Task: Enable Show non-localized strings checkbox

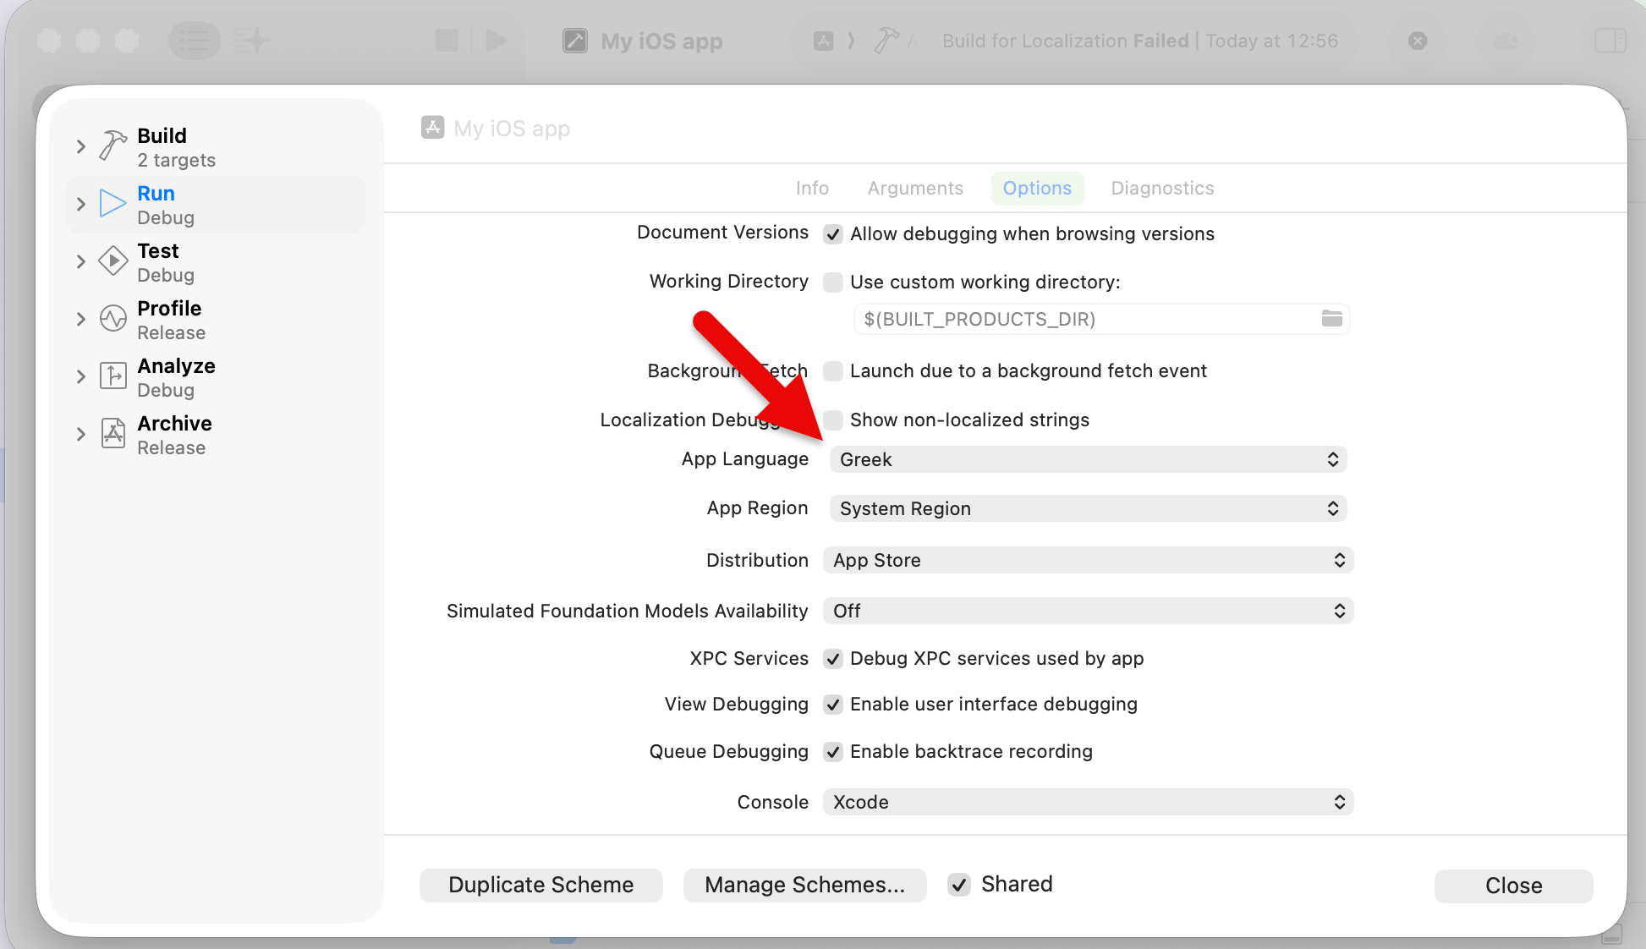Action: [x=833, y=420]
